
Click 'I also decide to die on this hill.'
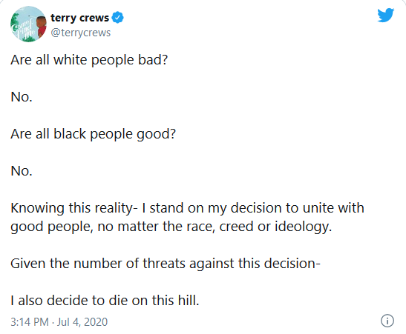(105, 301)
